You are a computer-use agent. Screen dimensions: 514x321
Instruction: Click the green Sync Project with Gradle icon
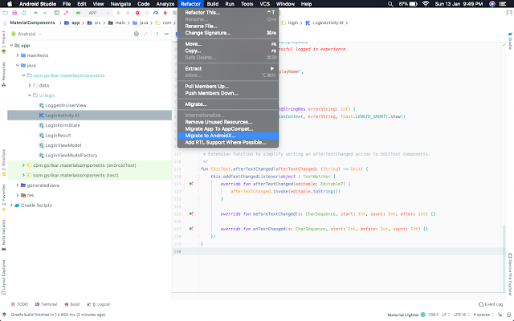pos(57,13)
